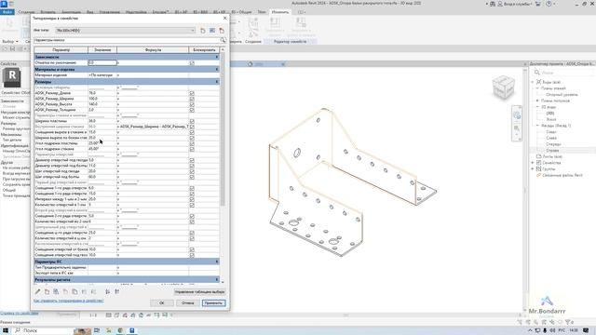
Task: Expand Группы node in Project Browser
Action: click(533, 168)
